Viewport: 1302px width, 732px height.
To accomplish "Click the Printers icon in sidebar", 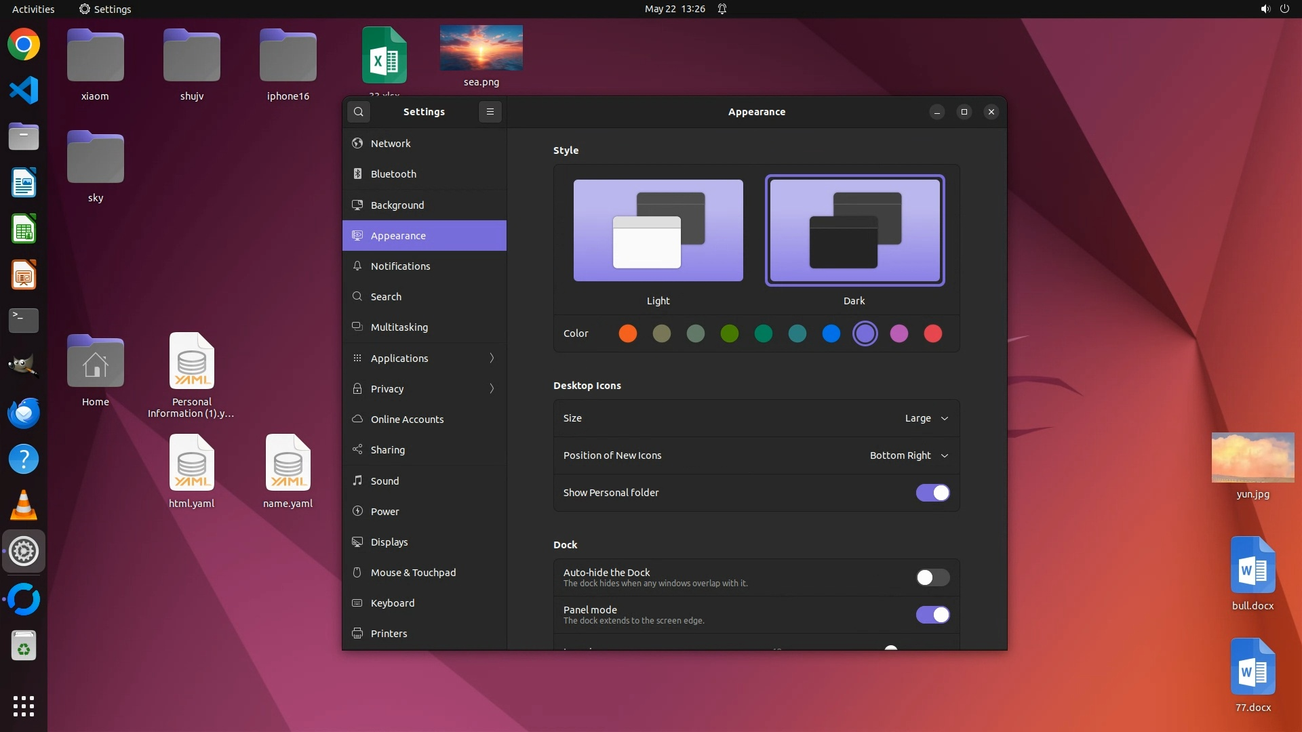I will 357,633.
